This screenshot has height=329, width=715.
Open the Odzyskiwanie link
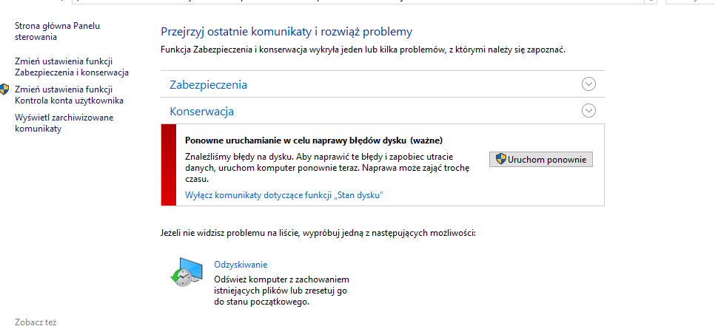[241, 265]
